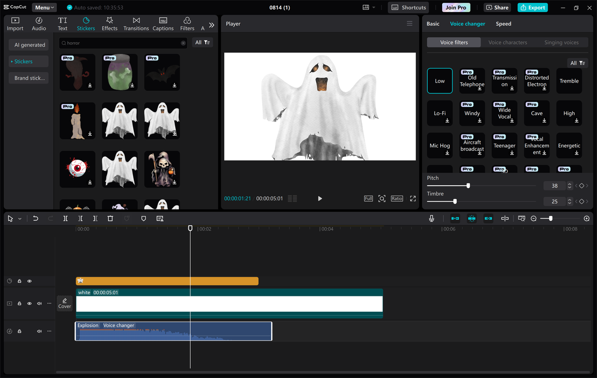Open the Stickers panel
Image resolution: width=597 pixels, height=378 pixels.
point(86,23)
